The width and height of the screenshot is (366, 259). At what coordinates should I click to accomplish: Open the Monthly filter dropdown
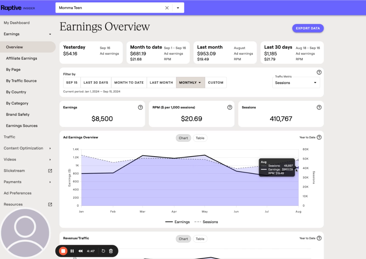191,83
